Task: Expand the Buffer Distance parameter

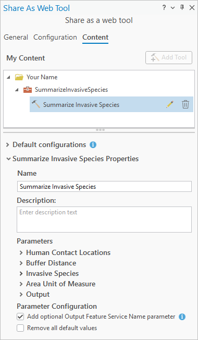Action: [x=21, y=263]
